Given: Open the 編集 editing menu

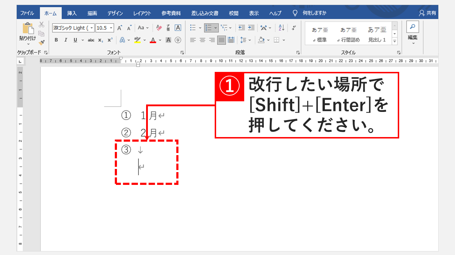Looking at the screenshot, I should click(x=413, y=33).
